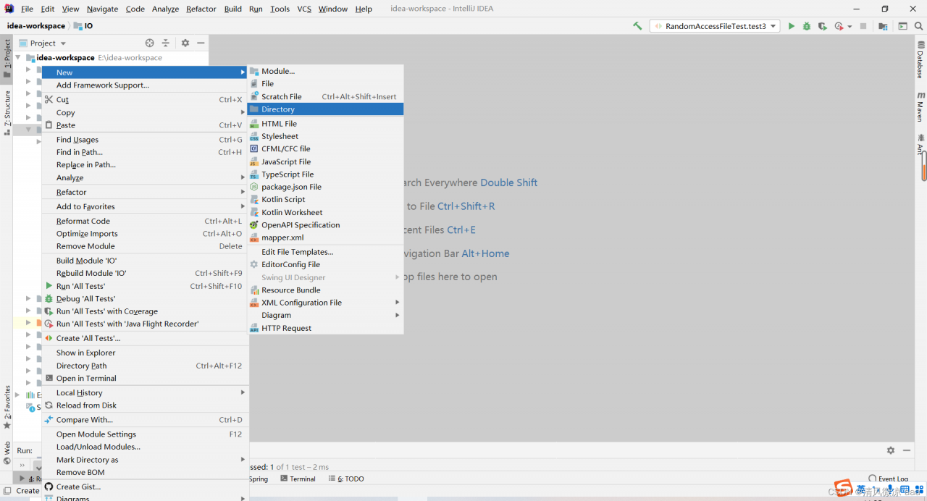The image size is (927, 501).
Task: Click Reformat Code entry
Action: click(x=145, y=222)
